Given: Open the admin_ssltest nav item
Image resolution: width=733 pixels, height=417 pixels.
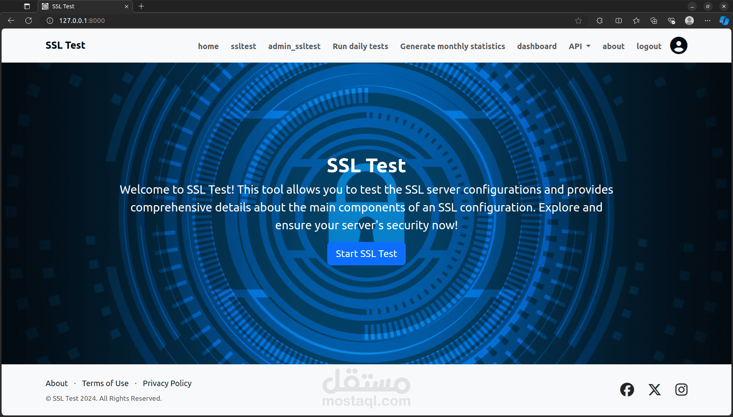Looking at the screenshot, I should (294, 46).
